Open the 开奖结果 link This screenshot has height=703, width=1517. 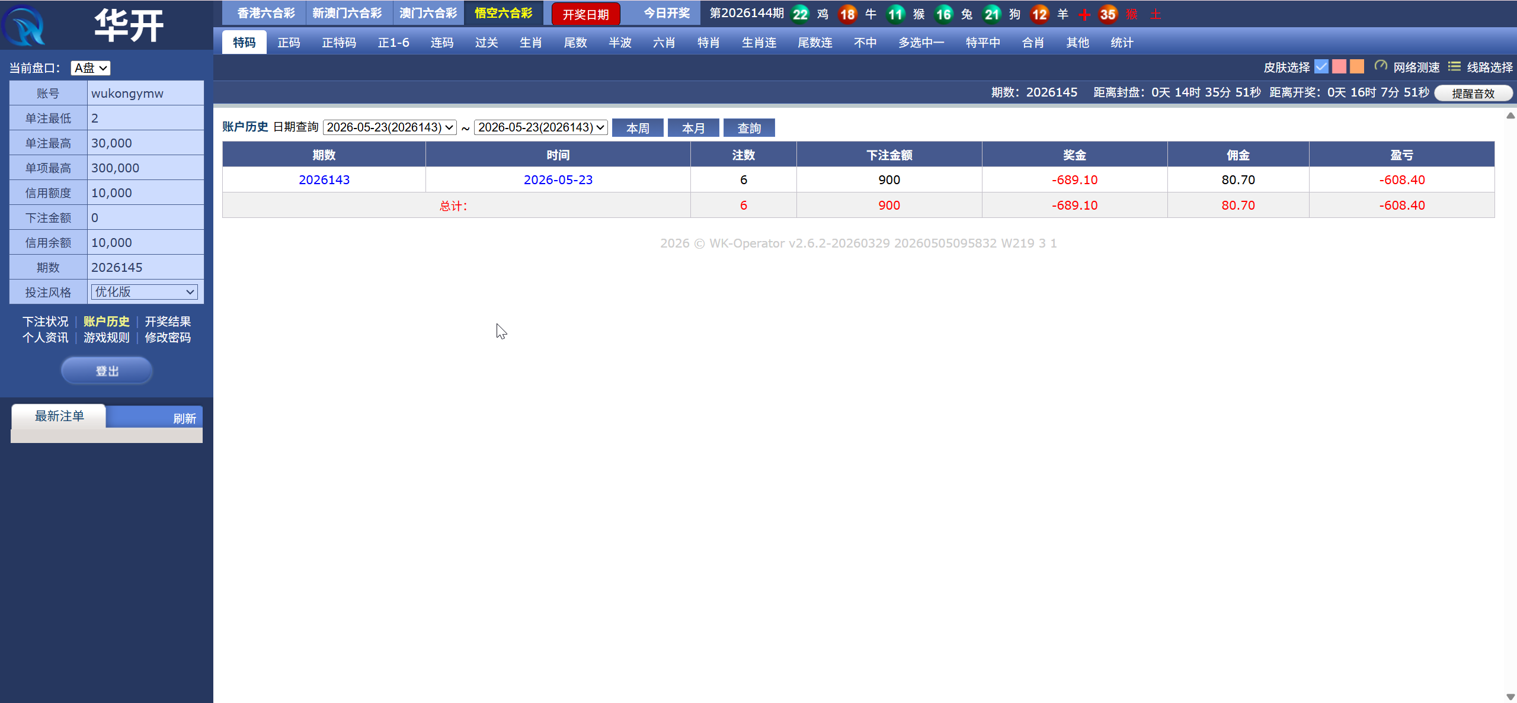pos(168,322)
